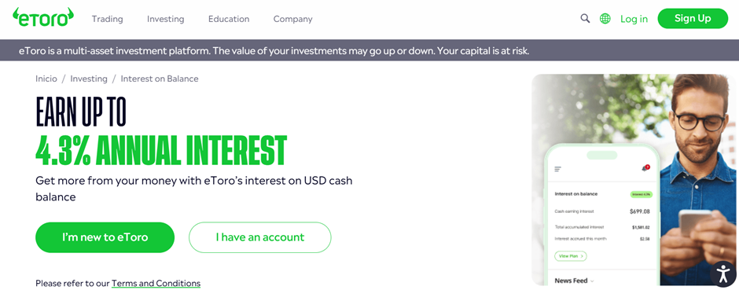Open the Company menu
This screenshot has width=739, height=301.
(292, 20)
